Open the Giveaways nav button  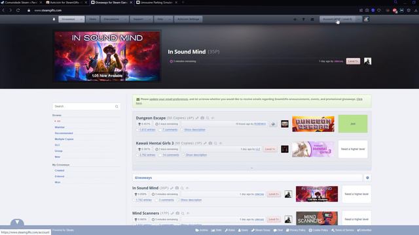coord(68,19)
